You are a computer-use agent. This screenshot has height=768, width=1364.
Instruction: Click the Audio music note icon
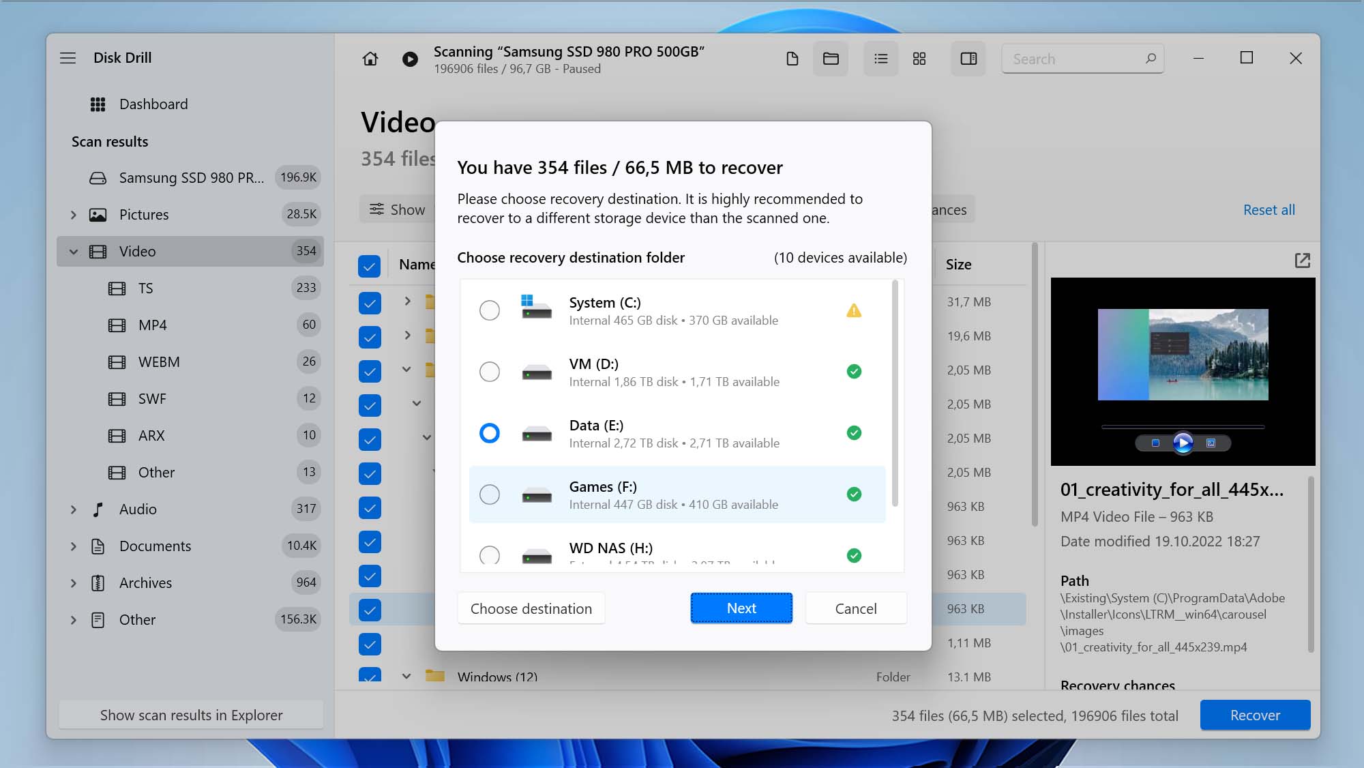[98, 509]
